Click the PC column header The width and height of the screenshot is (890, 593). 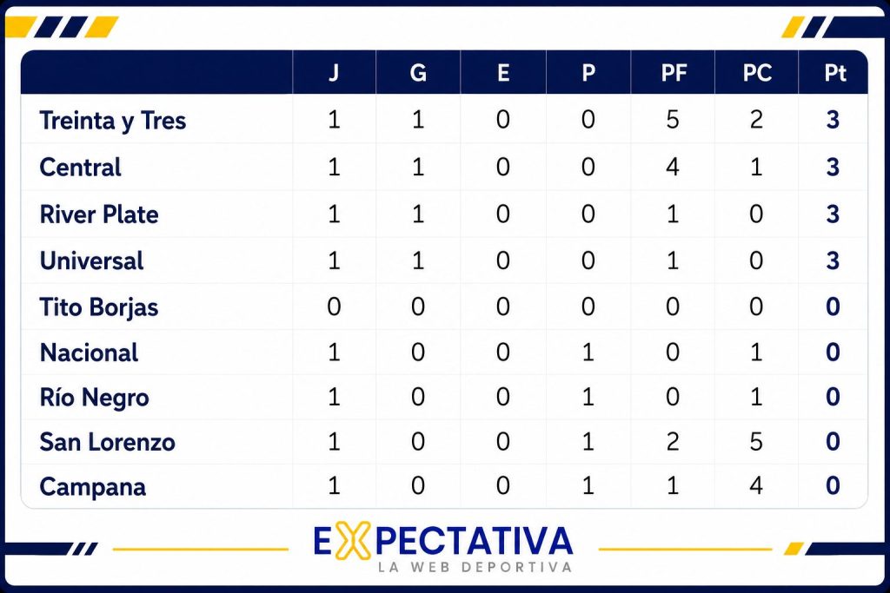point(757,73)
